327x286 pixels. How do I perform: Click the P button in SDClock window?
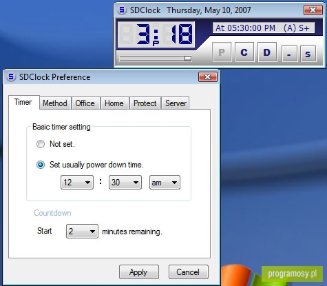point(222,52)
